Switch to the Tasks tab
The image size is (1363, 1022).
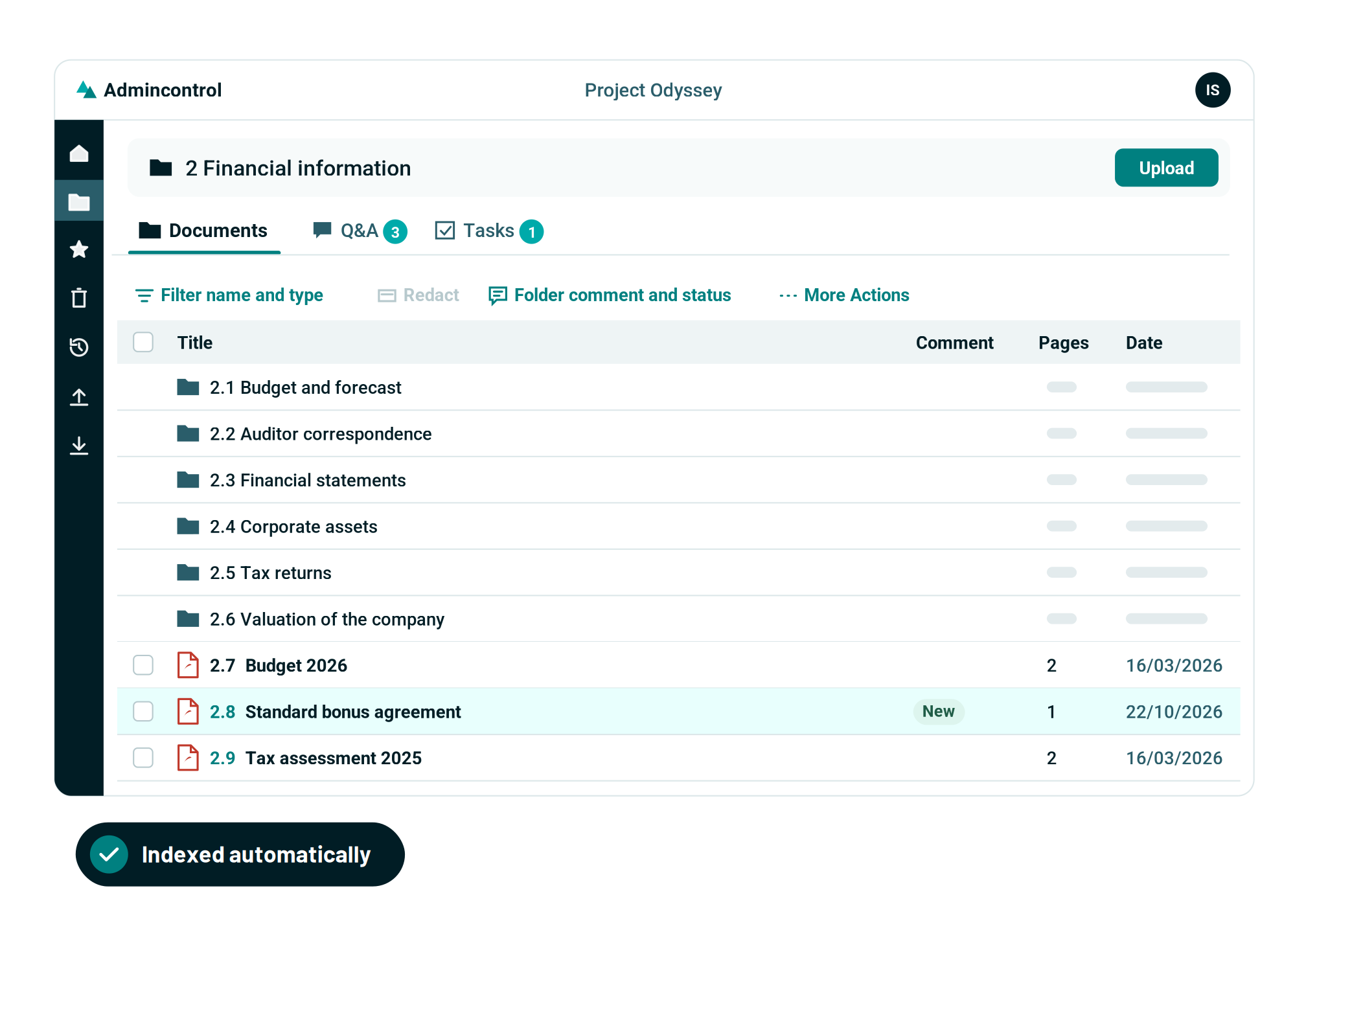point(489,231)
